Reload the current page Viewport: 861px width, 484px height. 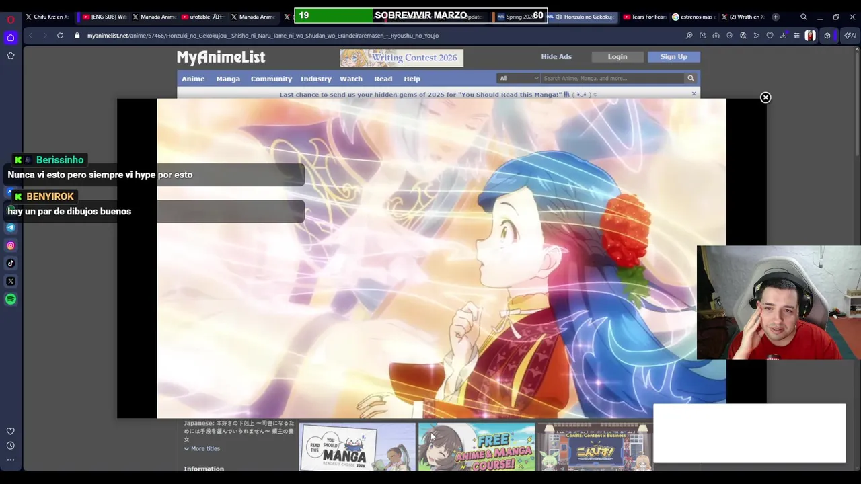60,36
